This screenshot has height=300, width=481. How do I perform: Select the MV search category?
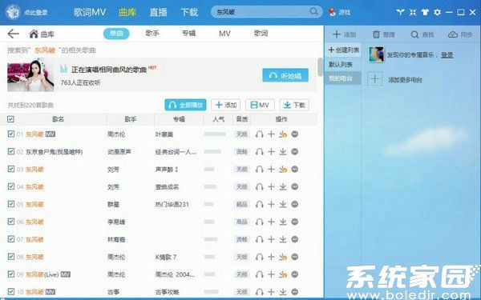[224, 34]
